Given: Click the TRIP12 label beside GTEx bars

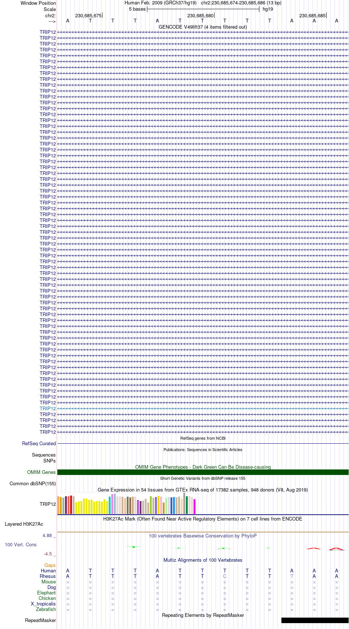Looking at the screenshot, I should [x=48, y=504].
